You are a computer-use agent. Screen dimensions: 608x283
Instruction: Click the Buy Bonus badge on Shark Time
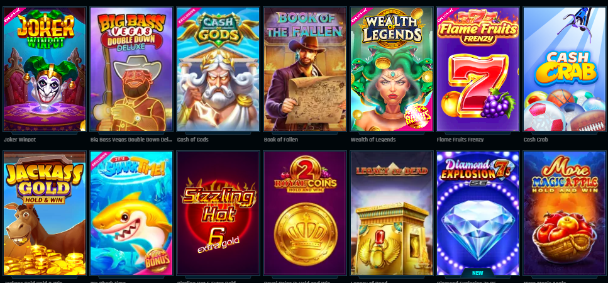coord(158,260)
